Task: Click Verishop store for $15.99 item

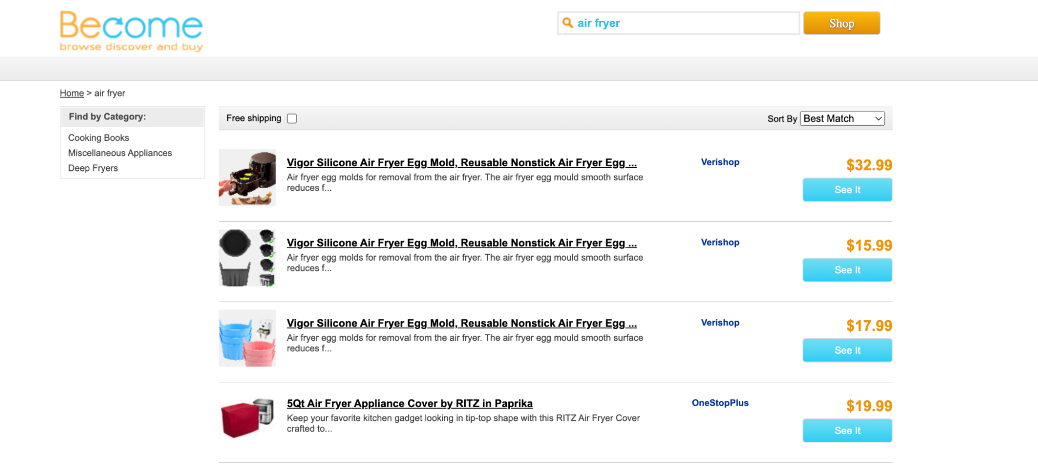Action: tap(720, 243)
